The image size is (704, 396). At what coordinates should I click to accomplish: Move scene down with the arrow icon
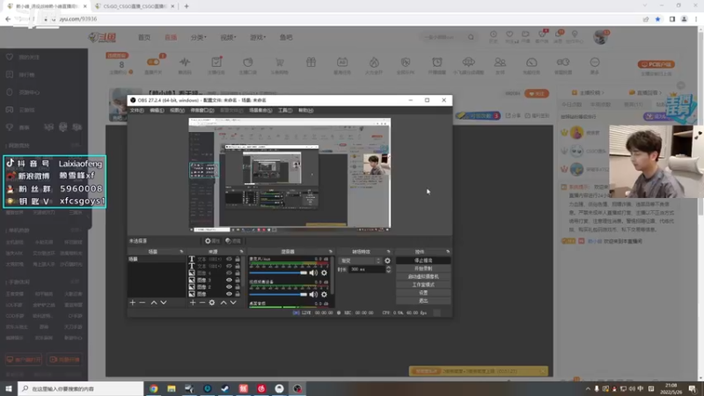[x=164, y=303]
